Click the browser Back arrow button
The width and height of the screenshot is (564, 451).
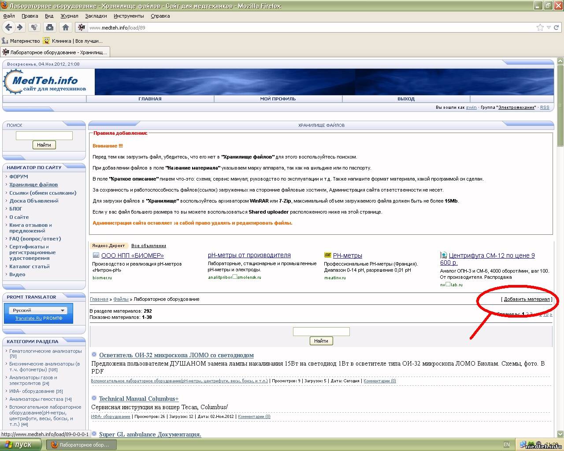pyautogui.click(x=8, y=27)
